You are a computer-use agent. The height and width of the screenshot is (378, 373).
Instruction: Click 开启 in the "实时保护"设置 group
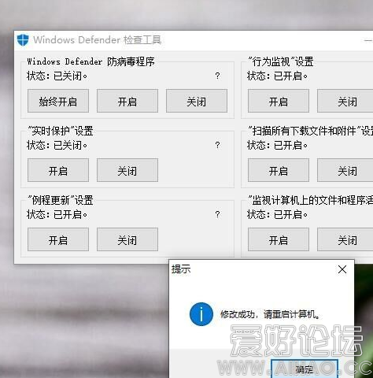(58, 170)
